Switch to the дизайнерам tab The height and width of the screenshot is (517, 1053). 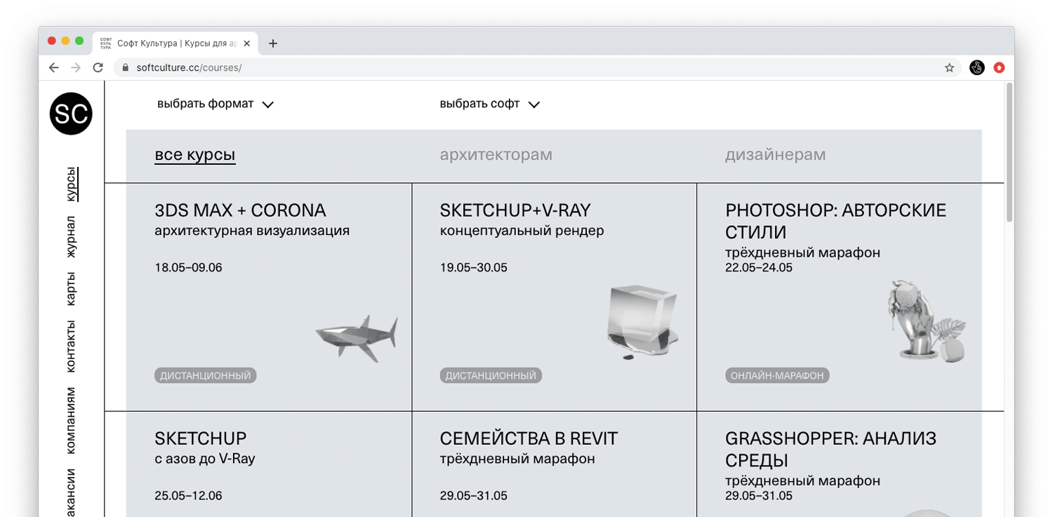click(x=776, y=155)
